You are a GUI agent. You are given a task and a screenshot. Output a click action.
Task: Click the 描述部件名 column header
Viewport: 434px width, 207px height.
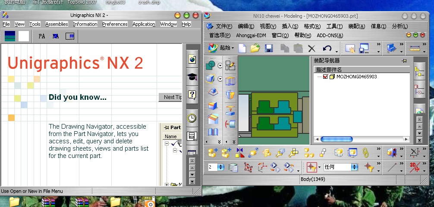(362, 70)
